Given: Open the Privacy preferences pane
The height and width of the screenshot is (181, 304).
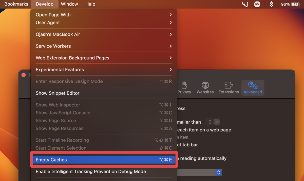Looking at the screenshot, I should [x=184, y=88].
